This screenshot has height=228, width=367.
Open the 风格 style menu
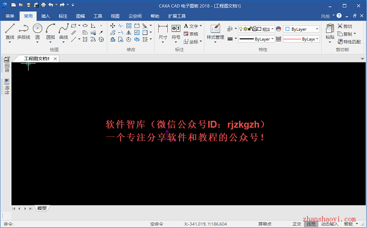(328, 16)
